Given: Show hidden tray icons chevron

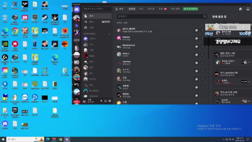Looking at the screenshot, I should [224, 139].
